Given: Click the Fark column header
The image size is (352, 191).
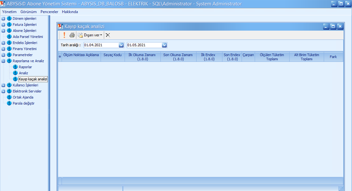Looking at the screenshot, I should point(333,57).
